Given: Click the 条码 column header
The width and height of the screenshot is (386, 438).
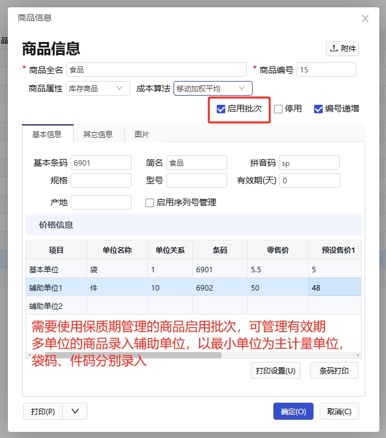Looking at the screenshot, I should (220, 250).
